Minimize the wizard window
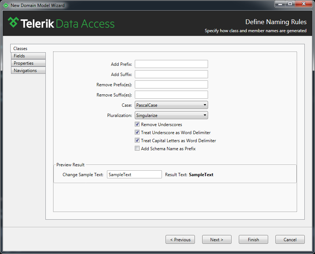Viewport: 315px width, 254px height. point(280,4)
